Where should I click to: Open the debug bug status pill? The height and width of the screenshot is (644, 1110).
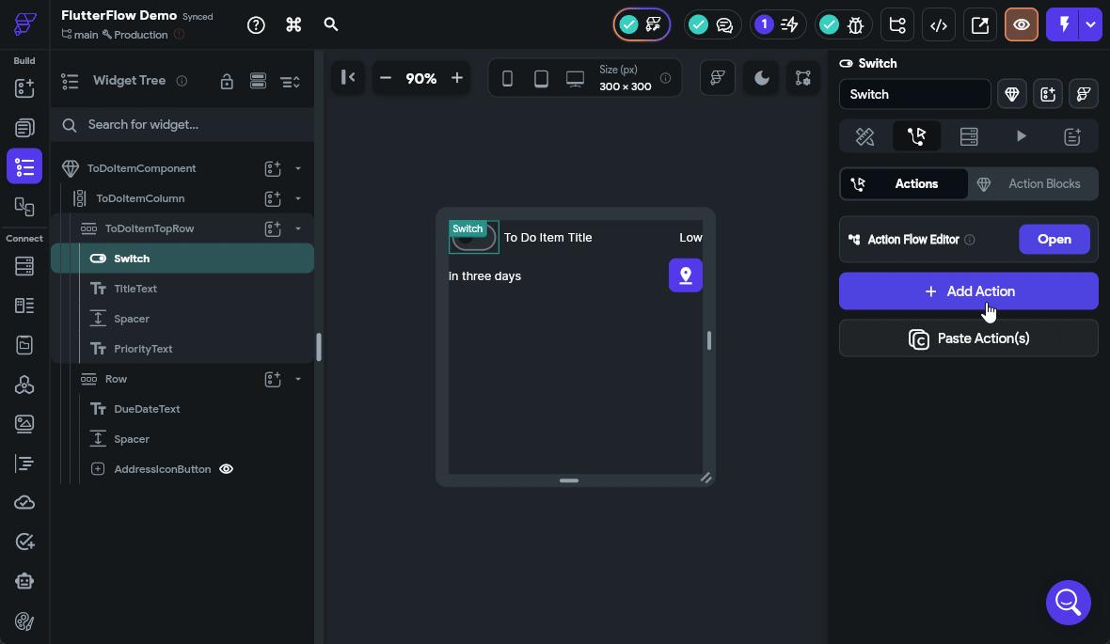tap(843, 24)
